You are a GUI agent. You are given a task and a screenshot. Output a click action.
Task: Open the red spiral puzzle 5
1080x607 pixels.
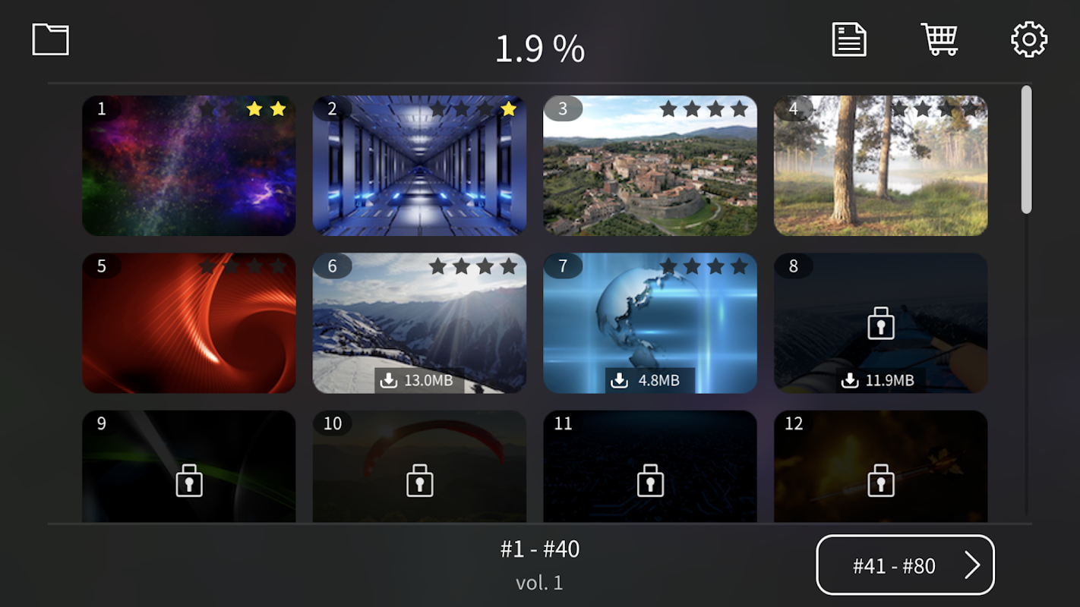(189, 323)
